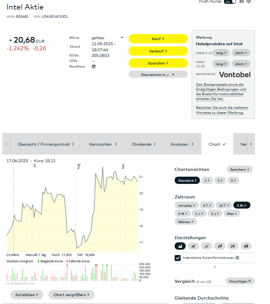Select the 6 M time period

[x=182, y=213]
